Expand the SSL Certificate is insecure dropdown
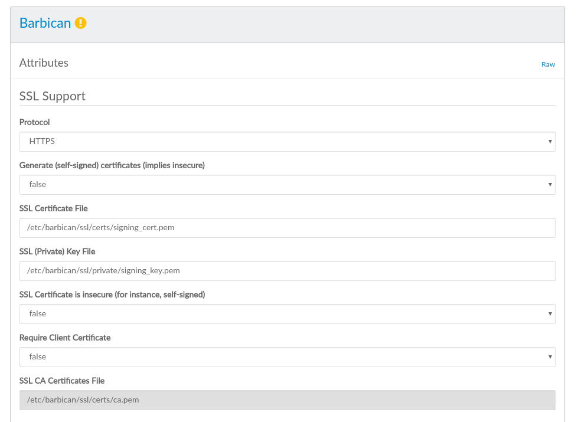This screenshot has width=578, height=422. tap(287, 314)
